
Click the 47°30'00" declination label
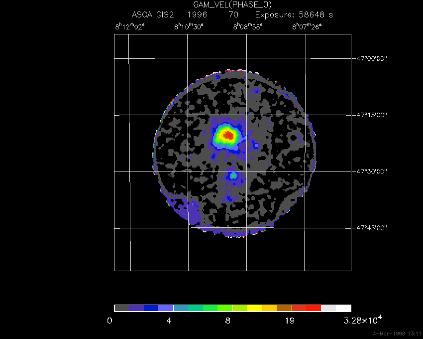[x=372, y=171]
